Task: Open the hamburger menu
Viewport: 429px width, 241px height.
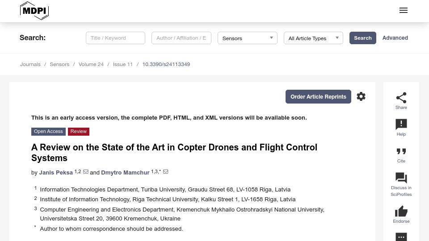Action: click(x=403, y=10)
